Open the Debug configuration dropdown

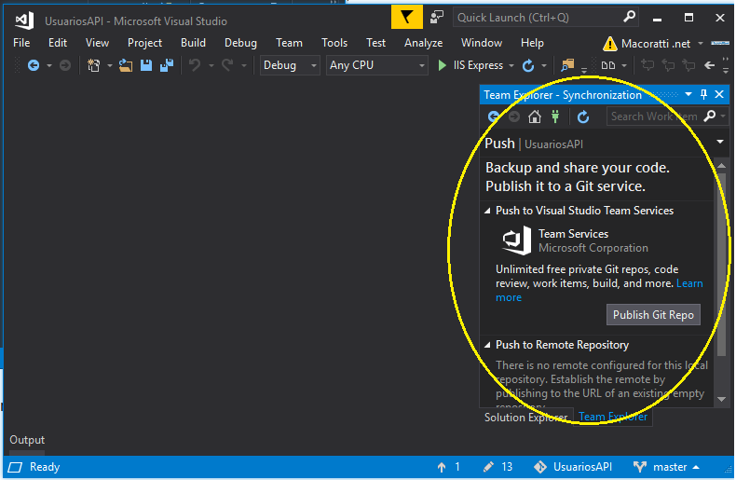[x=290, y=65]
